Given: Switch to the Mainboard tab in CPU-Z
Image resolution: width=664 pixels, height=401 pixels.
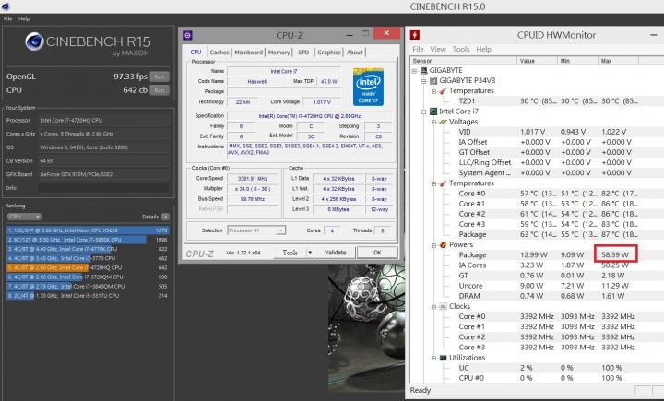Looking at the screenshot, I should pyautogui.click(x=249, y=53).
